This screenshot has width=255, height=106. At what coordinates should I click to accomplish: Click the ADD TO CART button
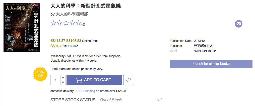tap(94, 80)
